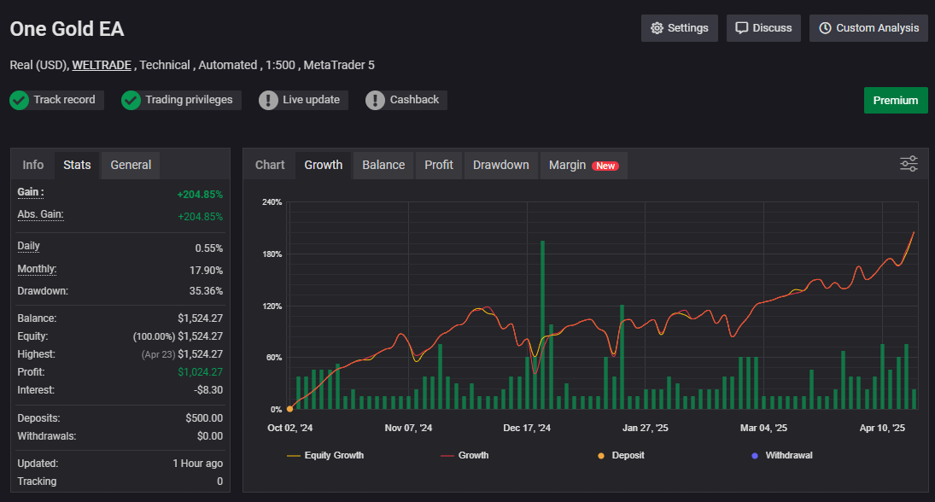Click the Cashback exclamation icon
This screenshot has width=935, height=502.
[376, 100]
